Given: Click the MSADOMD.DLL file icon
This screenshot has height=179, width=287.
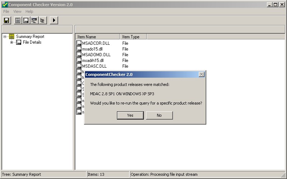Looking at the screenshot, I should (x=79, y=55).
